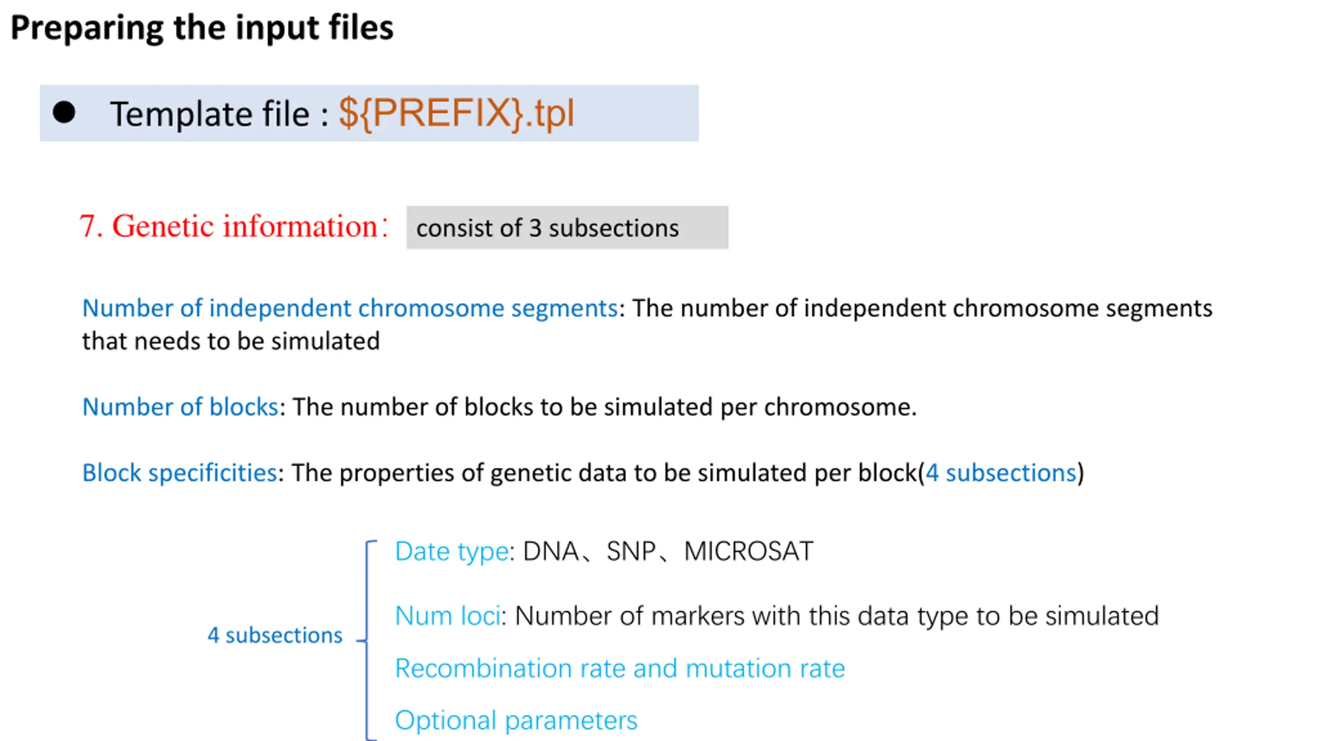
Task: Click the 'Optional parameters' text
Action: point(516,720)
